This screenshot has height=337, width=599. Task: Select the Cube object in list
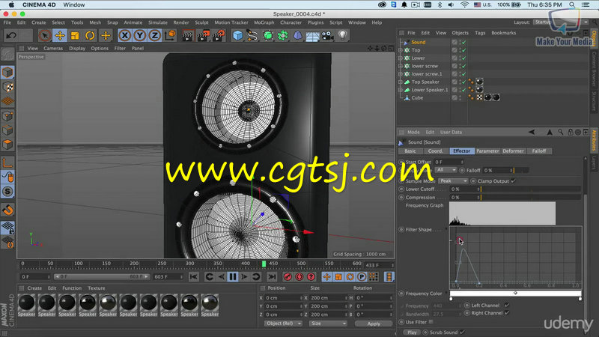coord(417,98)
